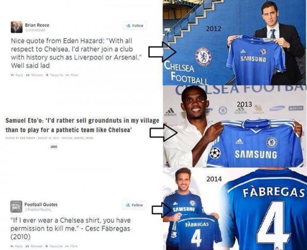Image resolution: width=307 pixels, height=250 pixels.
Task: Reply to the Eden Hazard quote tweet
Action: tap(17, 75)
